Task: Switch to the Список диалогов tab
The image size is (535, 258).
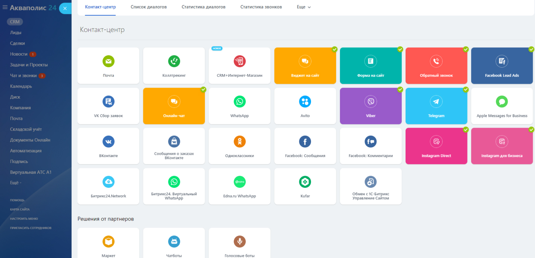Action: click(149, 7)
